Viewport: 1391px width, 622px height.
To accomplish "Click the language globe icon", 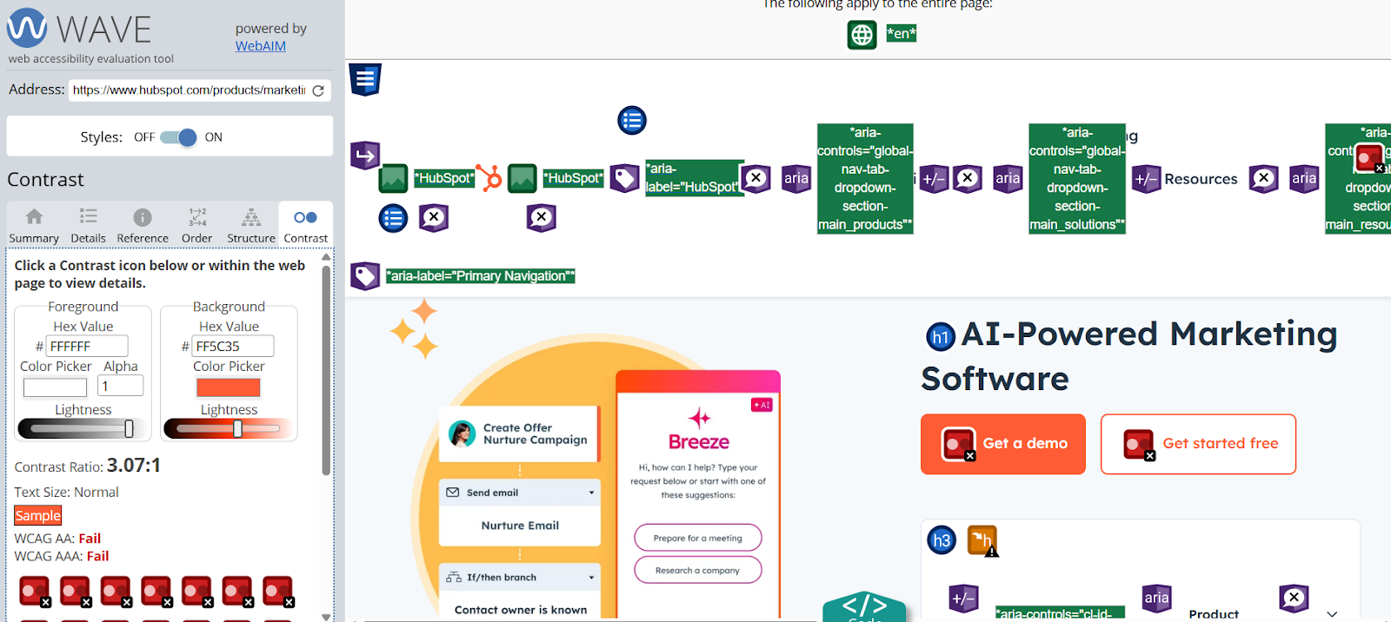I will point(862,35).
